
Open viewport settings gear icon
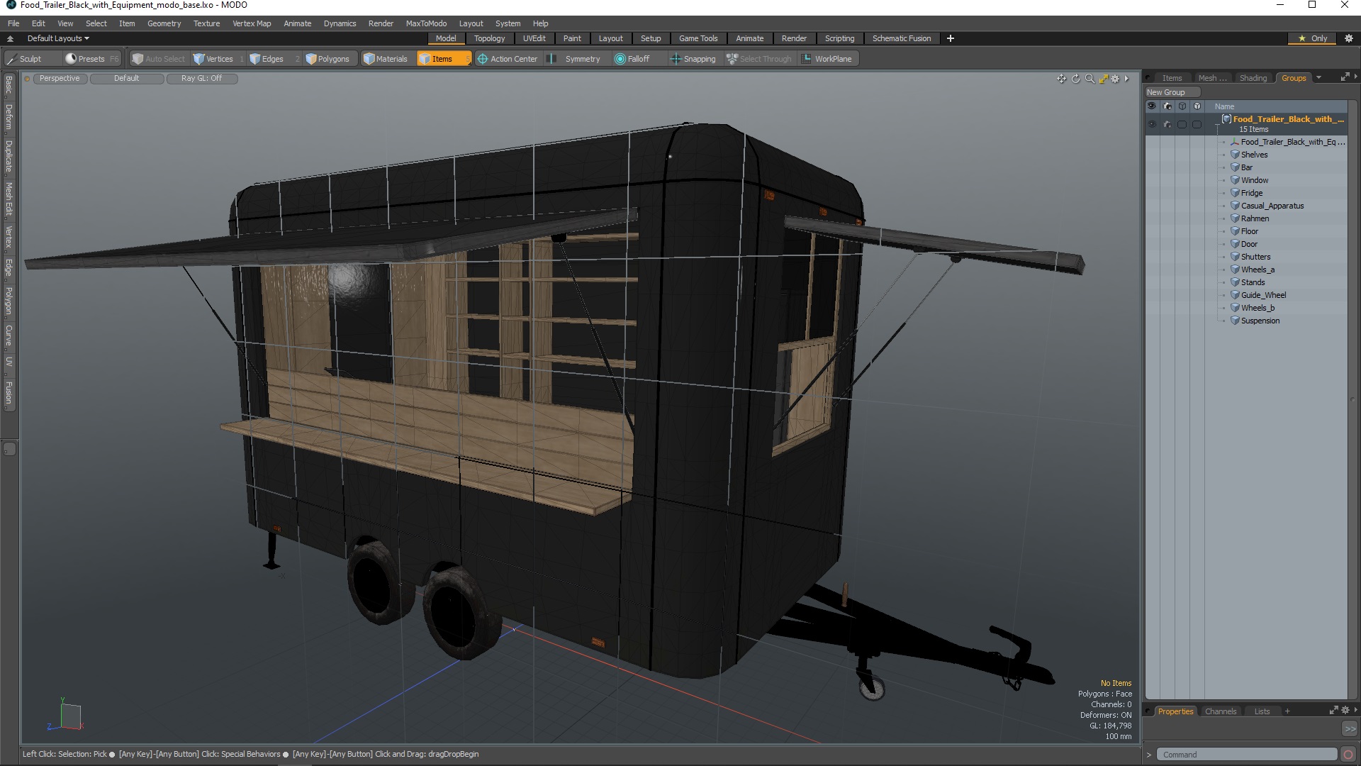tap(1115, 79)
